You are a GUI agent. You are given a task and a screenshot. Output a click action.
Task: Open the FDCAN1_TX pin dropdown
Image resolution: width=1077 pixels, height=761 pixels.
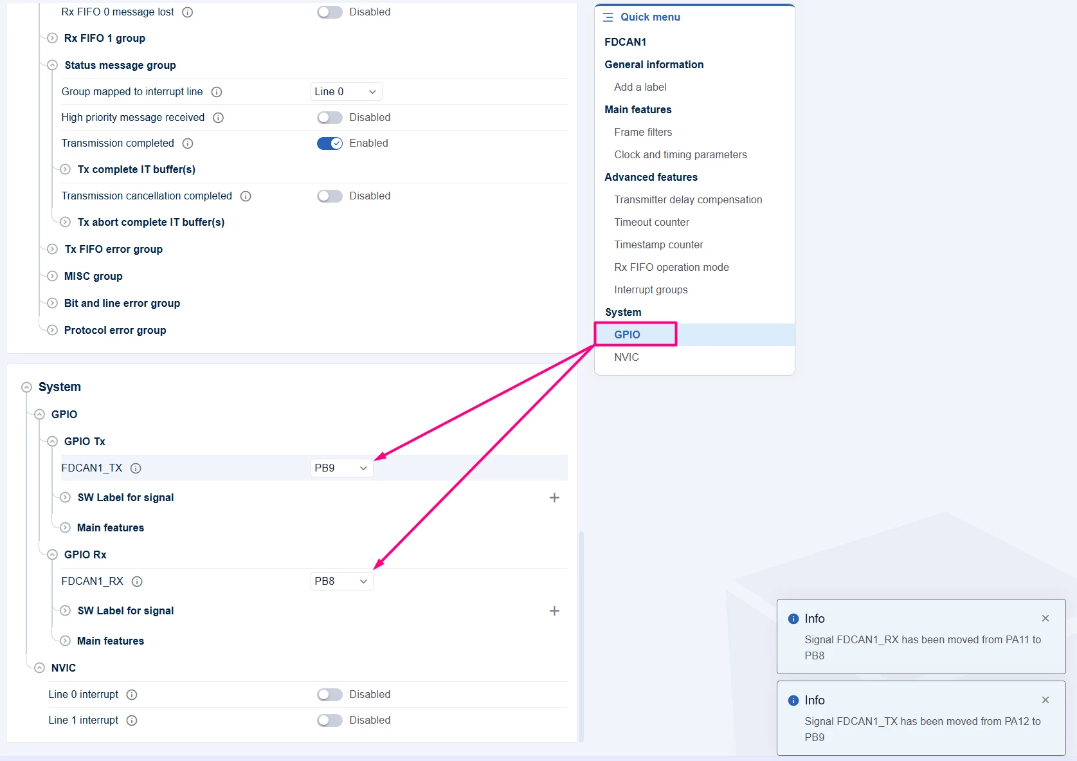click(x=341, y=468)
